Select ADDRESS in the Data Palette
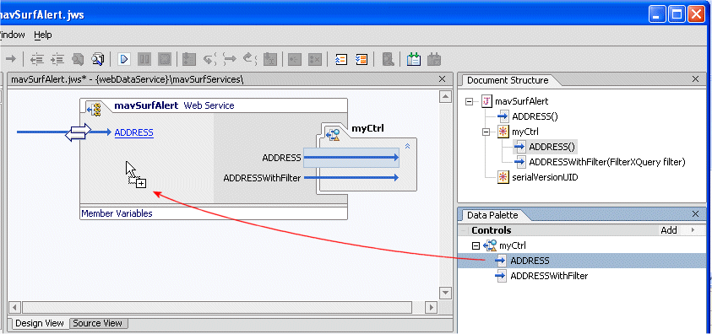 click(530, 261)
